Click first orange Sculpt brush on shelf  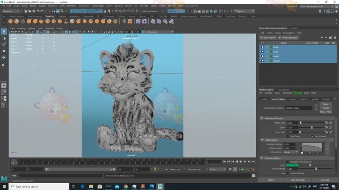click(x=10, y=21)
